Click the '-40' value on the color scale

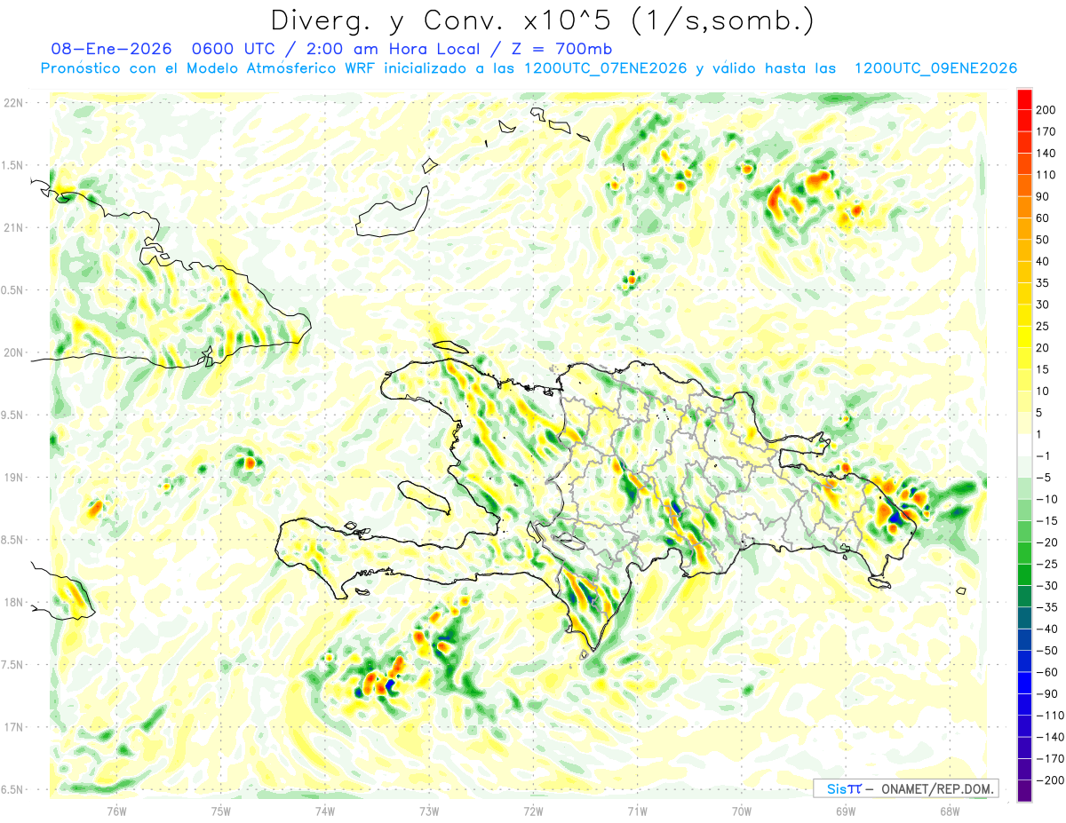tap(1047, 629)
